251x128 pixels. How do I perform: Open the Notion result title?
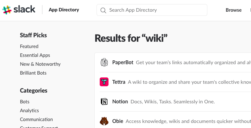pos(120,102)
